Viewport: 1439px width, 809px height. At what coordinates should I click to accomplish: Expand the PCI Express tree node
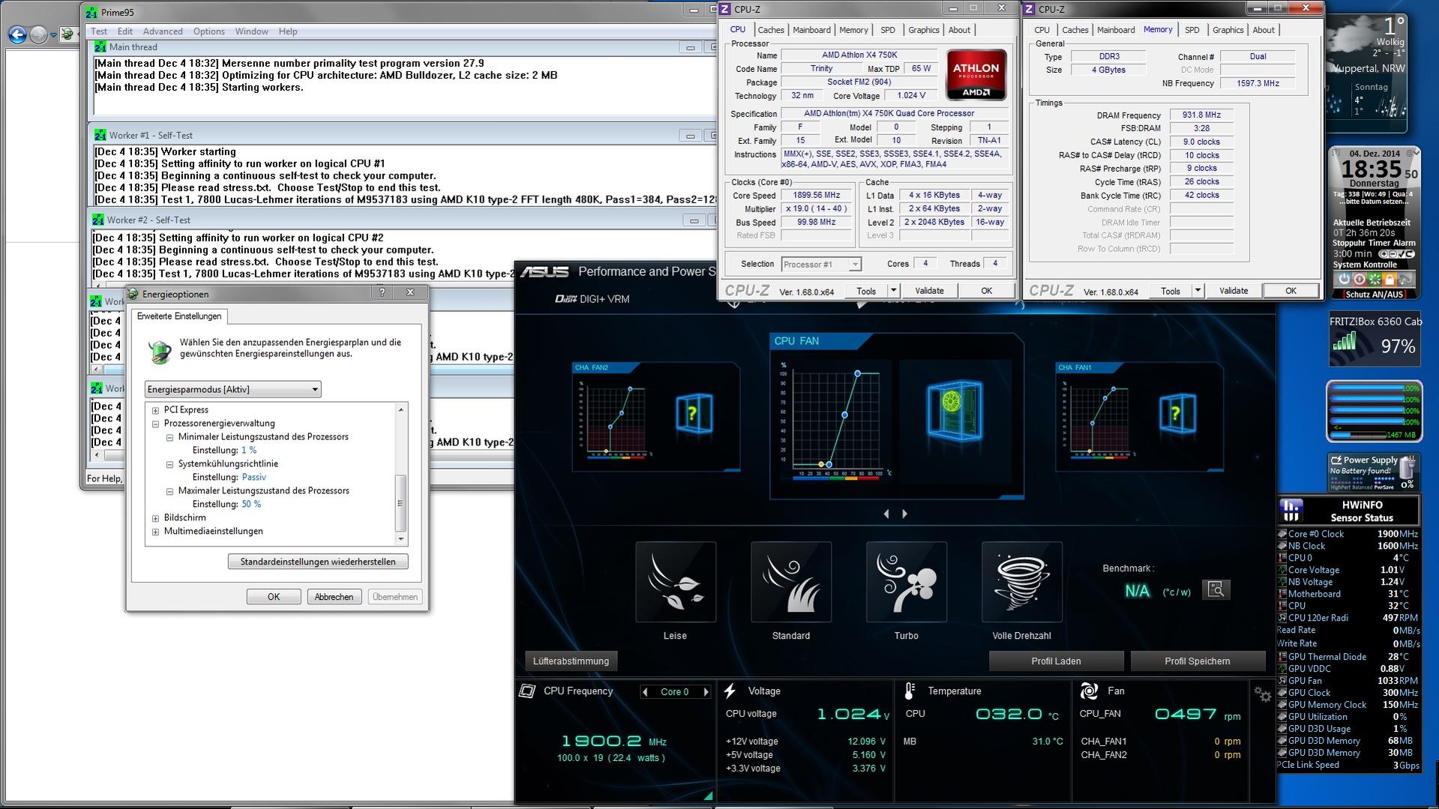[x=155, y=410]
